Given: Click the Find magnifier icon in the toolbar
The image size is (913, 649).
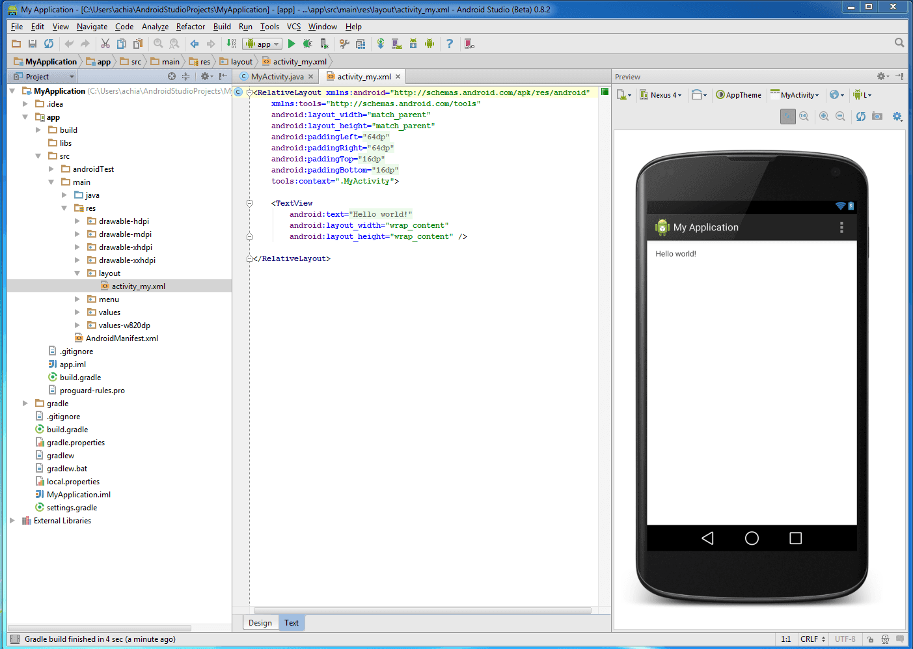Looking at the screenshot, I should [158, 44].
